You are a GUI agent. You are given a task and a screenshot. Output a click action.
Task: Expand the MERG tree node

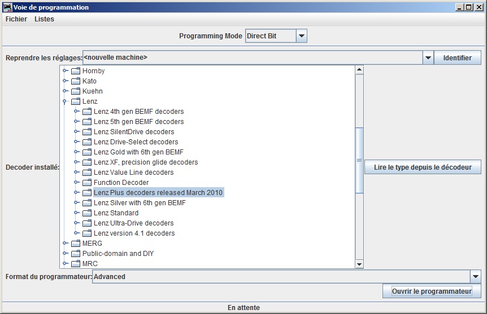click(x=65, y=244)
